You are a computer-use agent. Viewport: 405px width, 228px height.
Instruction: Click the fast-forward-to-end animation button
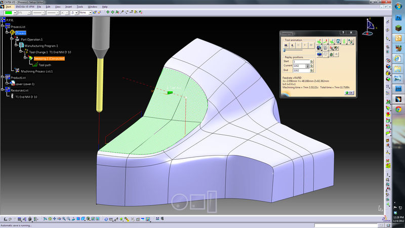click(x=311, y=45)
